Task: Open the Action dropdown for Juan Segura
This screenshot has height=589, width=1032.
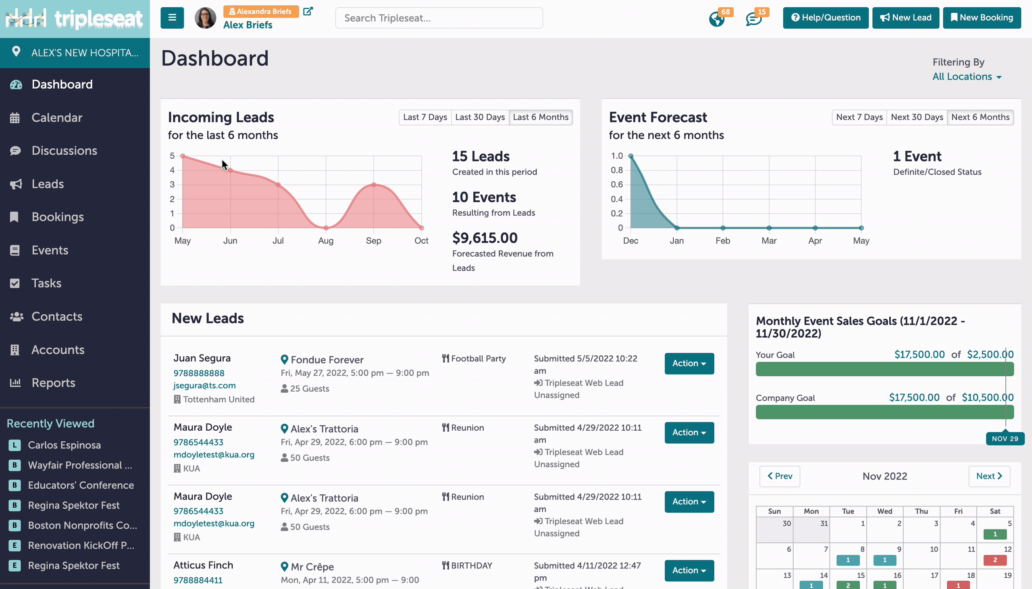Action: coord(689,363)
